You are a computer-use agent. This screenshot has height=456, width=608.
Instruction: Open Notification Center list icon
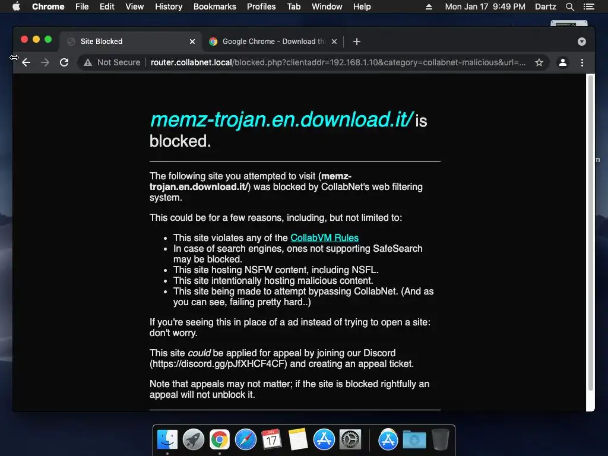point(589,7)
